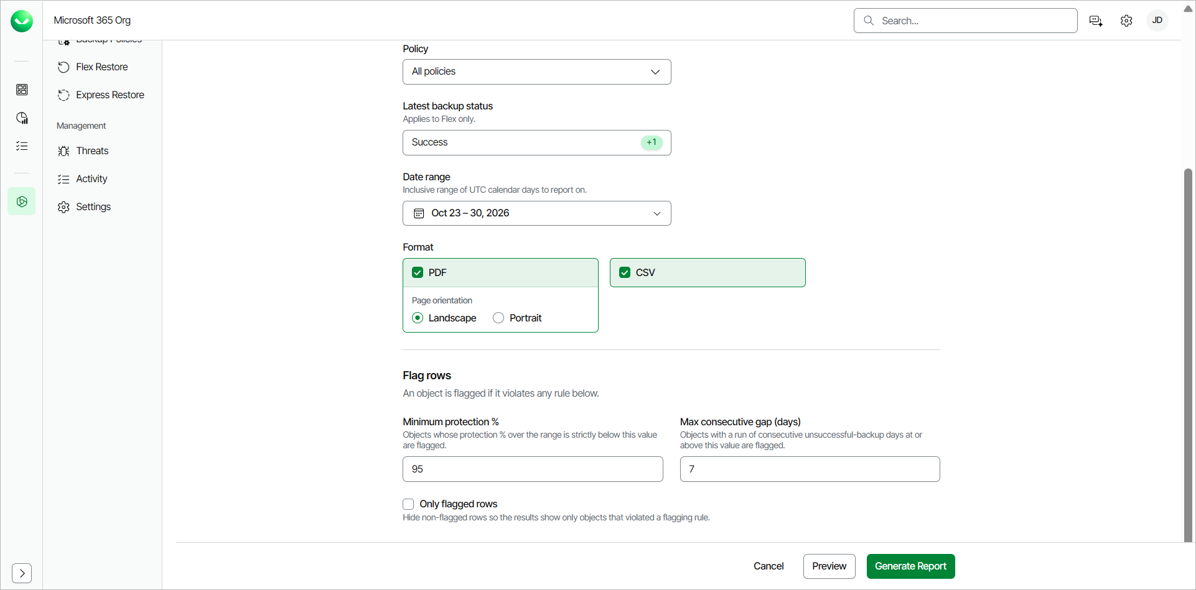The image size is (1196, 590).
Task: Select the highlighted Microsoft 365 rail icon
Action: click(x=22, y=201)
